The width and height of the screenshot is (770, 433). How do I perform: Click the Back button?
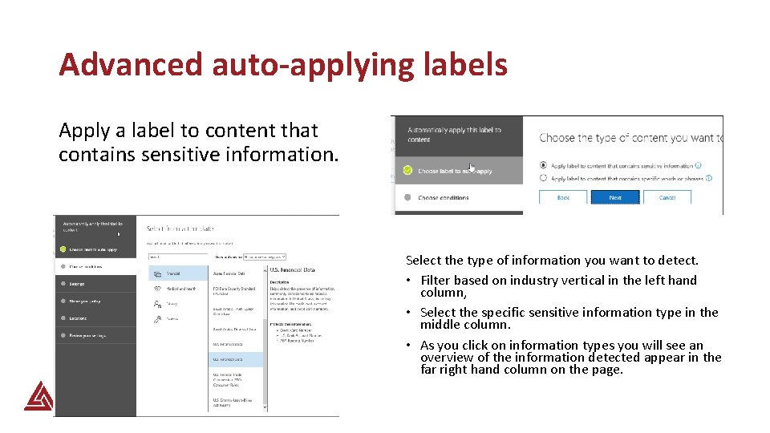coord(563,197)
